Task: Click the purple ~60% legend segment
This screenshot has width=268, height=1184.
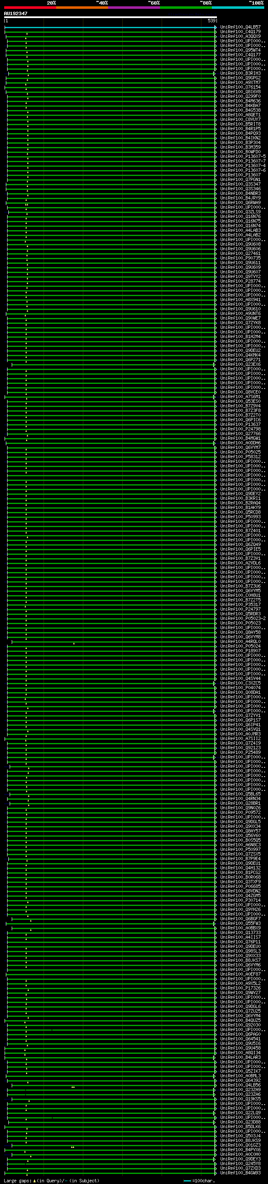Action: 134,8
